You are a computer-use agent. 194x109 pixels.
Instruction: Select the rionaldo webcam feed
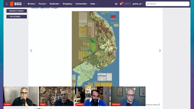92,96
